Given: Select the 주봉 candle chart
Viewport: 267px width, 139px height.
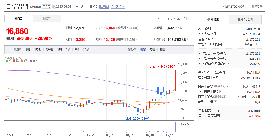Looking at the screenshot, I should click(153, 50).
